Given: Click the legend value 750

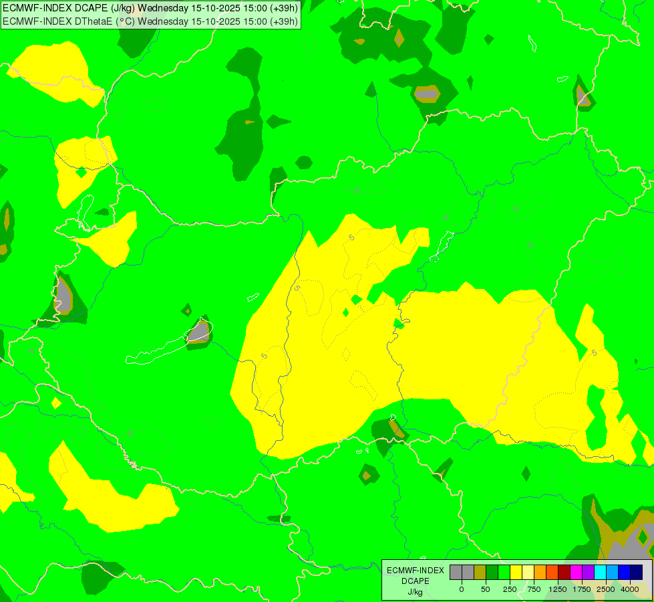Looking at the screenshot, I should (534, 589).
